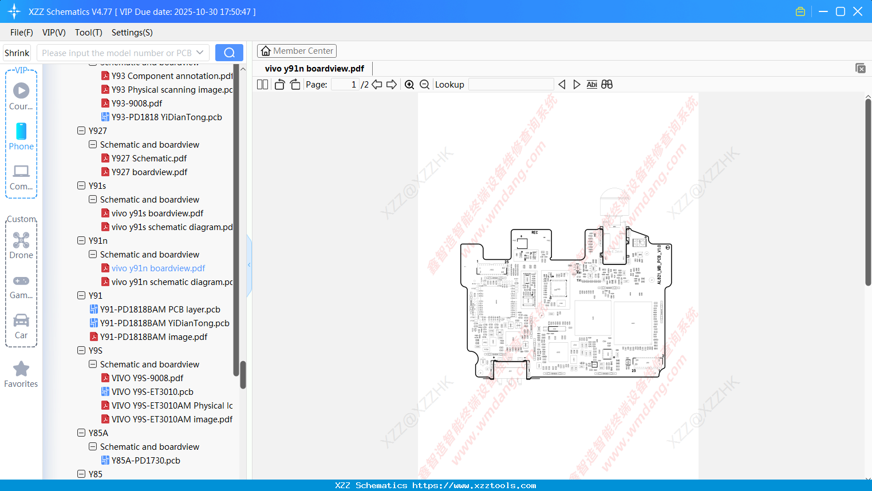Collapse the Y927 tree node

coord(81,130)
